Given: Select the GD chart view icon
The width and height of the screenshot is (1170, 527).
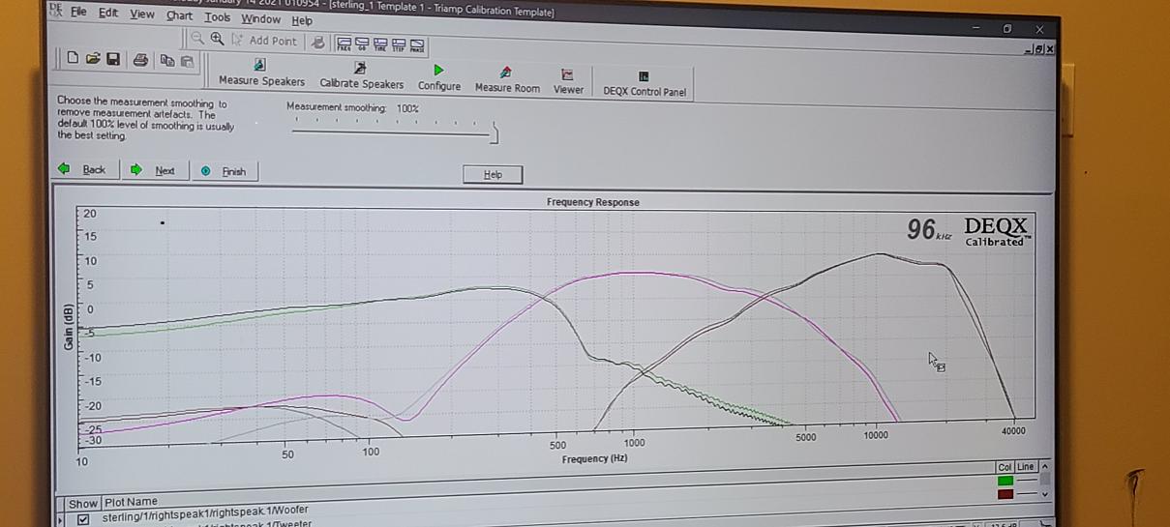Looking at the screenshot, I should click(x=361, y=44).
